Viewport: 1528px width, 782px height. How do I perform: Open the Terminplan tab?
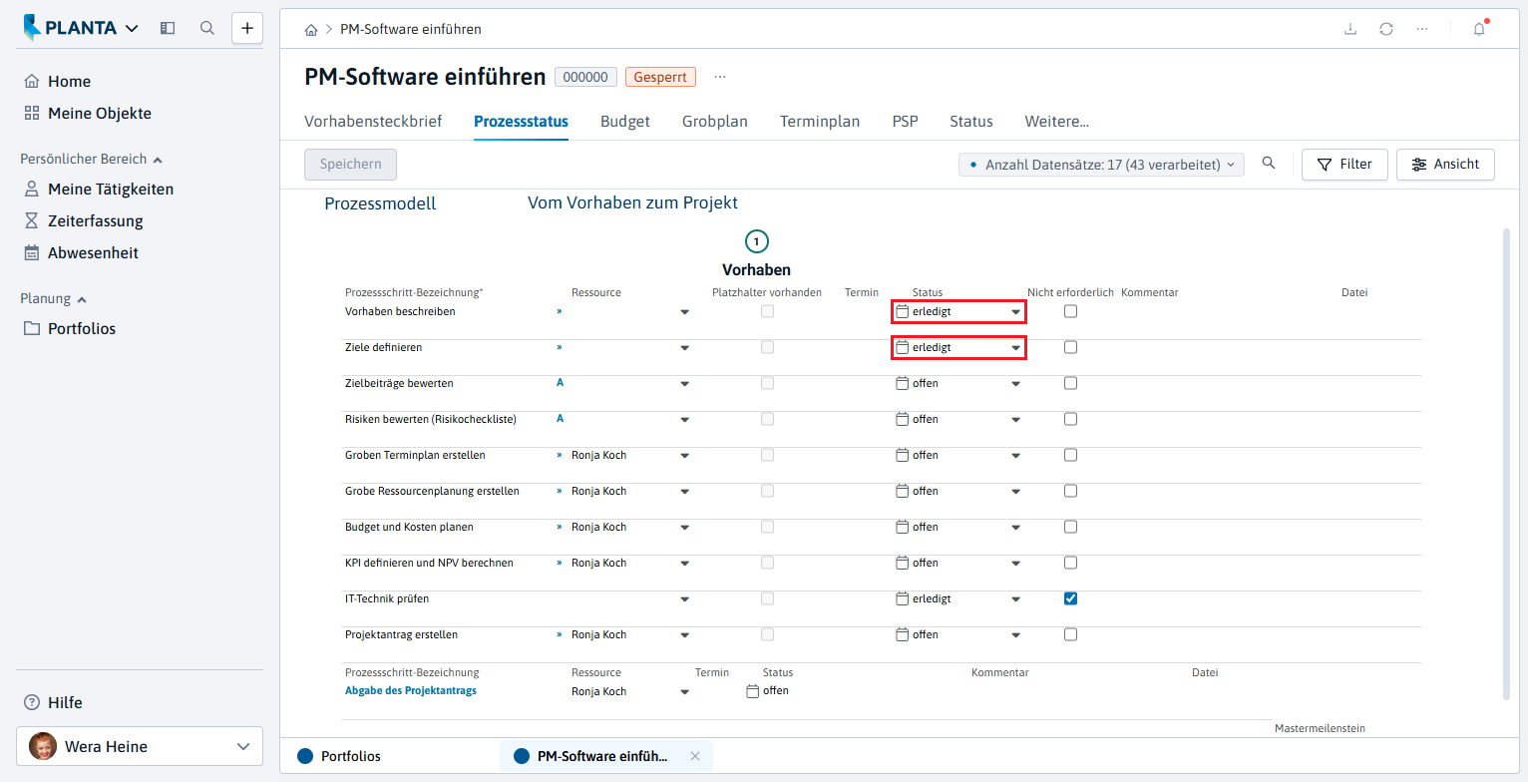820,122
